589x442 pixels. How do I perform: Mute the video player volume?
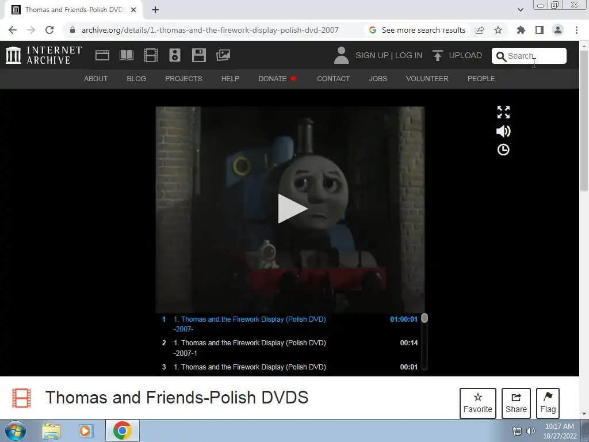[503, 131]
